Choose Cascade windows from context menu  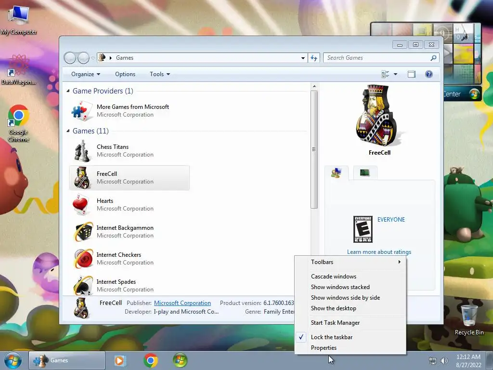(350, 276)
